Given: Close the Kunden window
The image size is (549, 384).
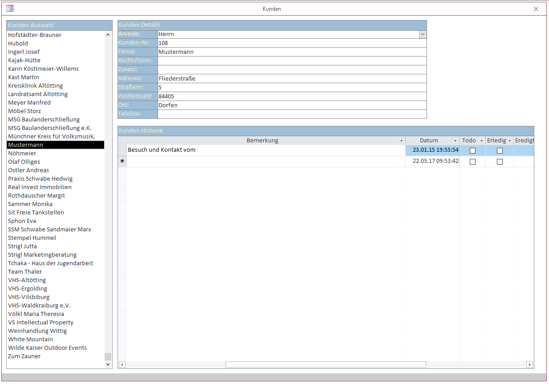Looking at the screenshot, I should [x=536, y=9].
